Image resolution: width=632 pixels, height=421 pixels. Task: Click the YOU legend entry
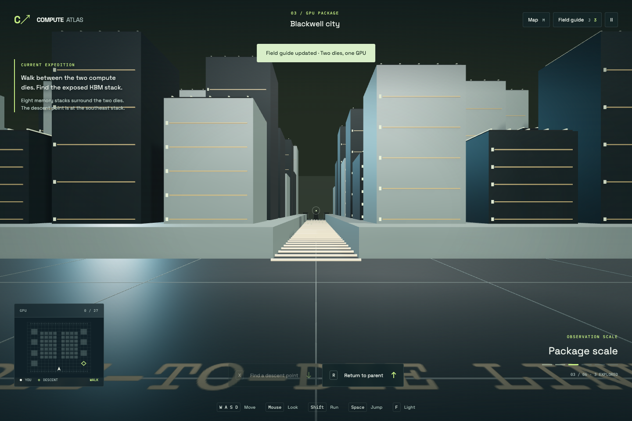[25, 380]
